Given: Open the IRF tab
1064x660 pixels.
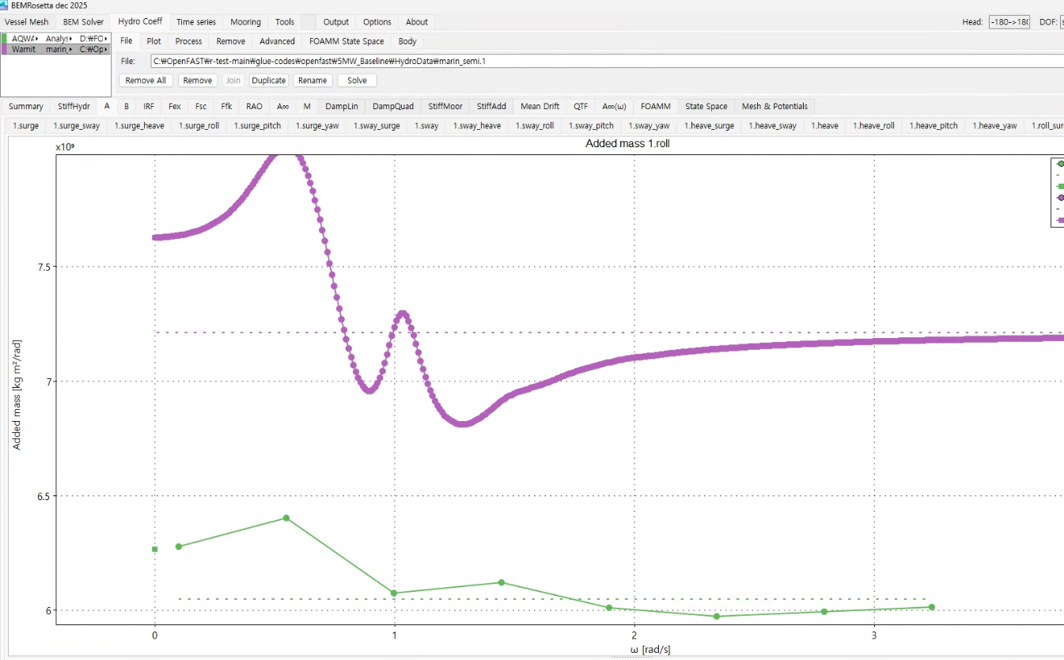Looking at the screenshot, I should pos(149,106).
